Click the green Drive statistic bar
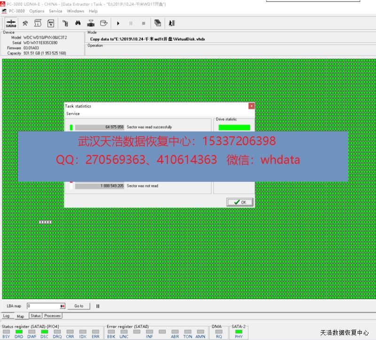This screenshot has height=340, width=376. pyautogui.click(x=234, y=127)
